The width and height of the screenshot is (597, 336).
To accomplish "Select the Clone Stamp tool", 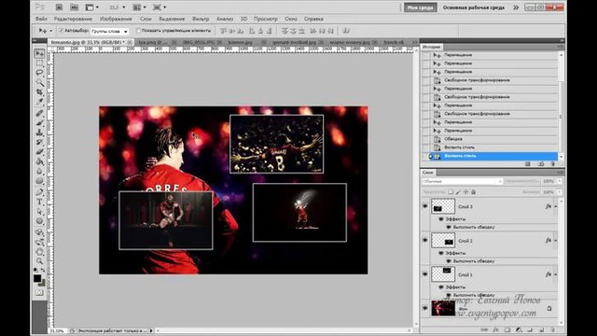I will tap(39, 133).
